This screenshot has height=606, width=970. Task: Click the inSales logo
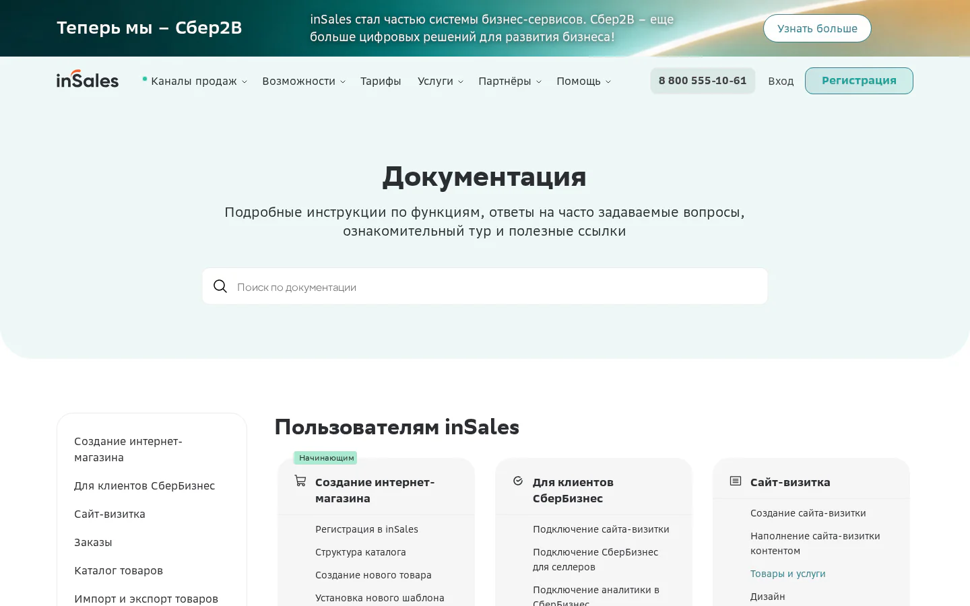[88, 79]
